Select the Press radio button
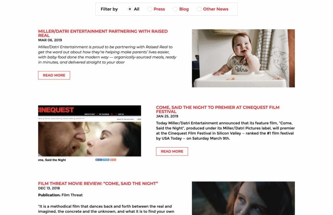The height and width of the screenshot is (215, 333). click(149, 9)
